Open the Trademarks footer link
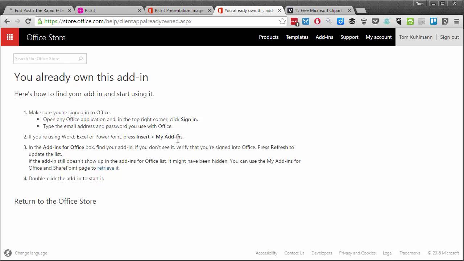The height and width of the screenshot is (261, 464). pyautogui.click(x=410, y=253)
